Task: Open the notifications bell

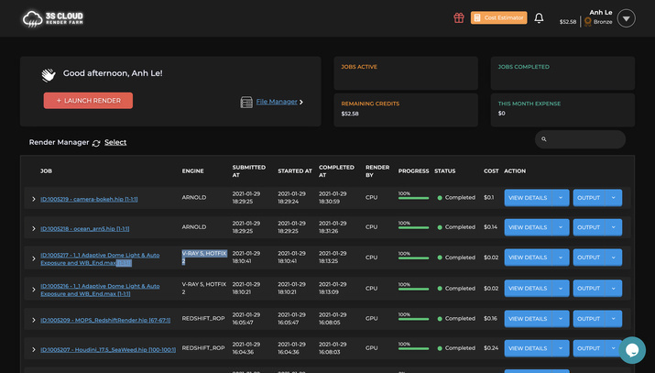Action: [x=539, y=18]
